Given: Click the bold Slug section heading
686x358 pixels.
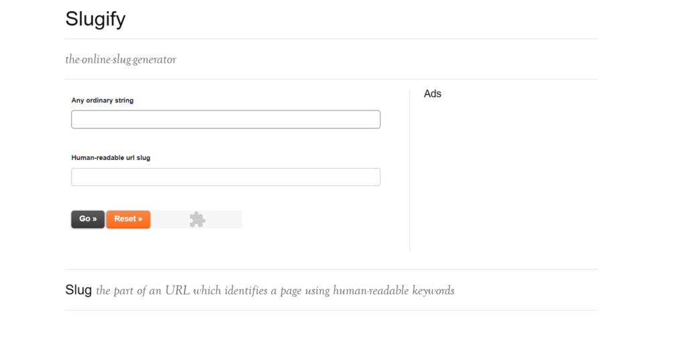Looking at the screenshot, I should pyautogui.click(x=78, y=290).
